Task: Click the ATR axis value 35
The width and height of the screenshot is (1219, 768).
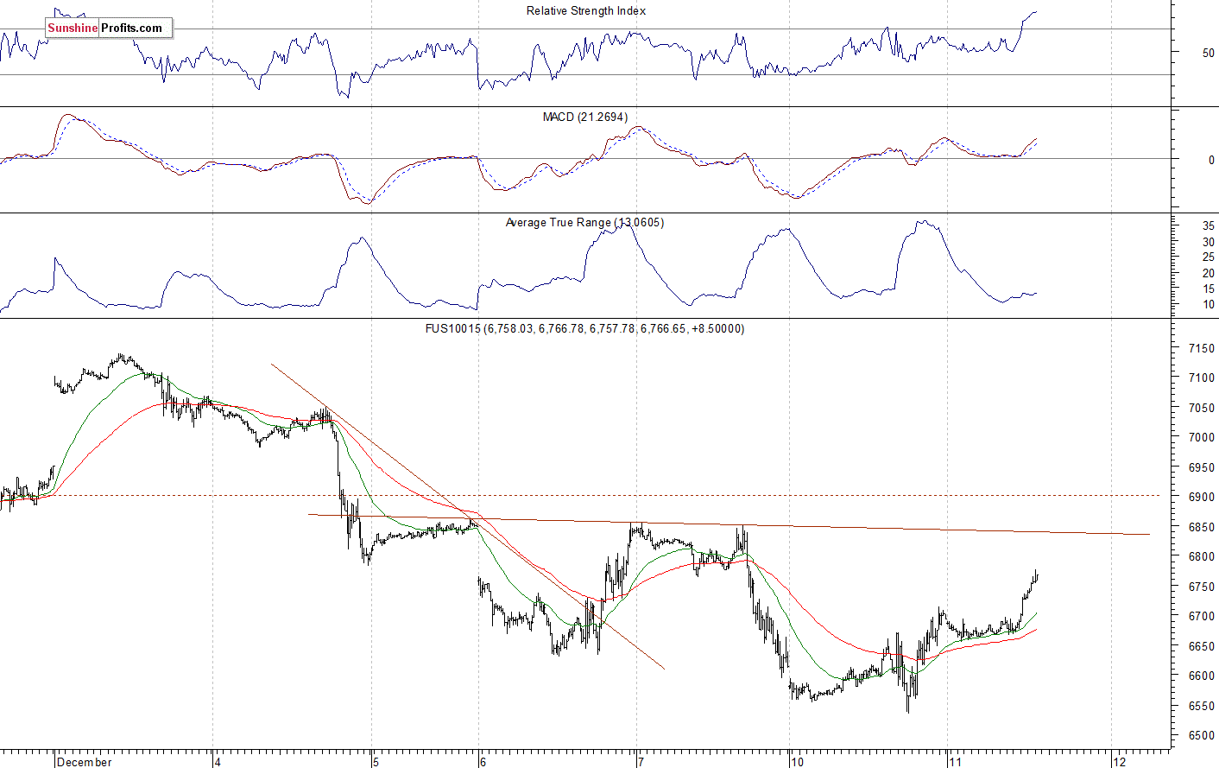Action: [1208, 226]
